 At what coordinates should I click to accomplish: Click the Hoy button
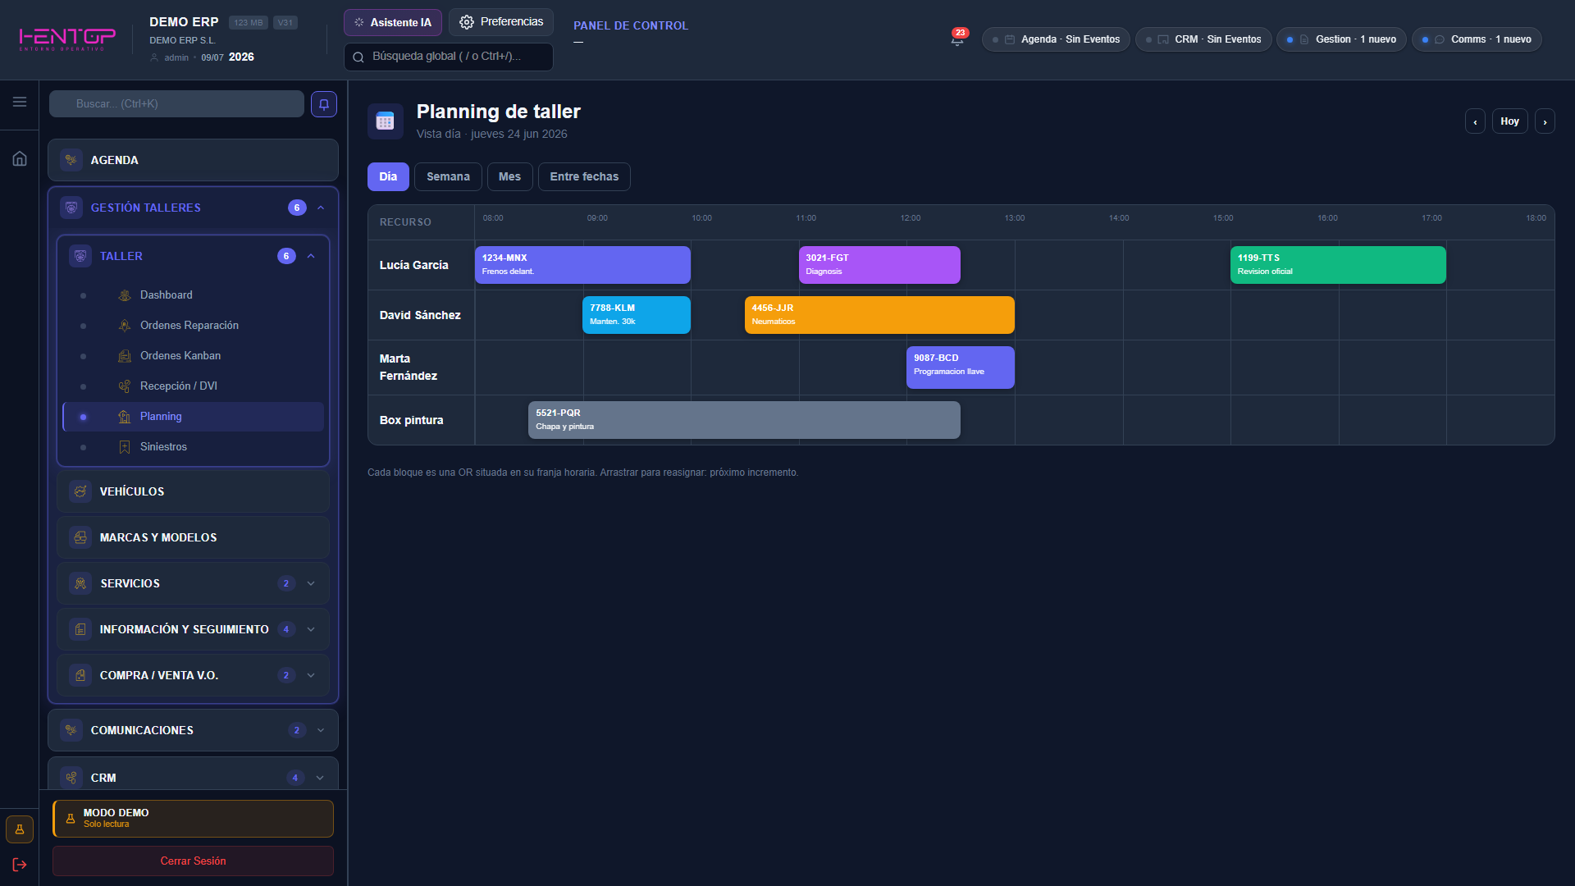(x=1509, y=121)
